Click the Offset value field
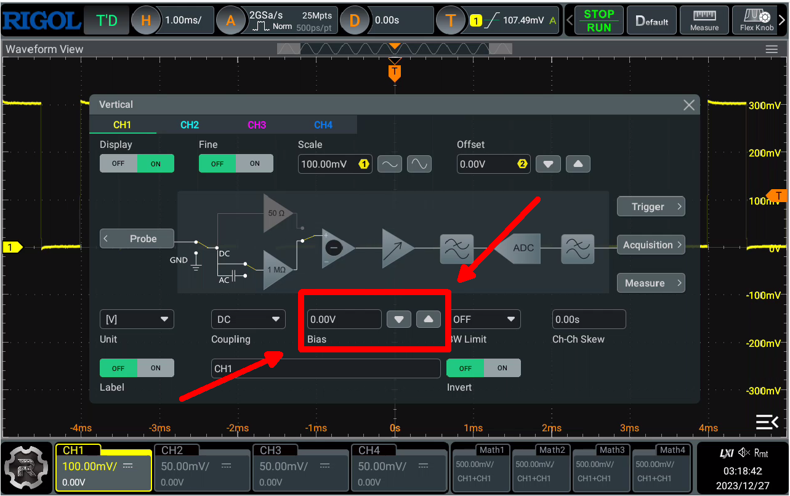The width and height of the screenshot is (790, 496). [x=494, y=164]
